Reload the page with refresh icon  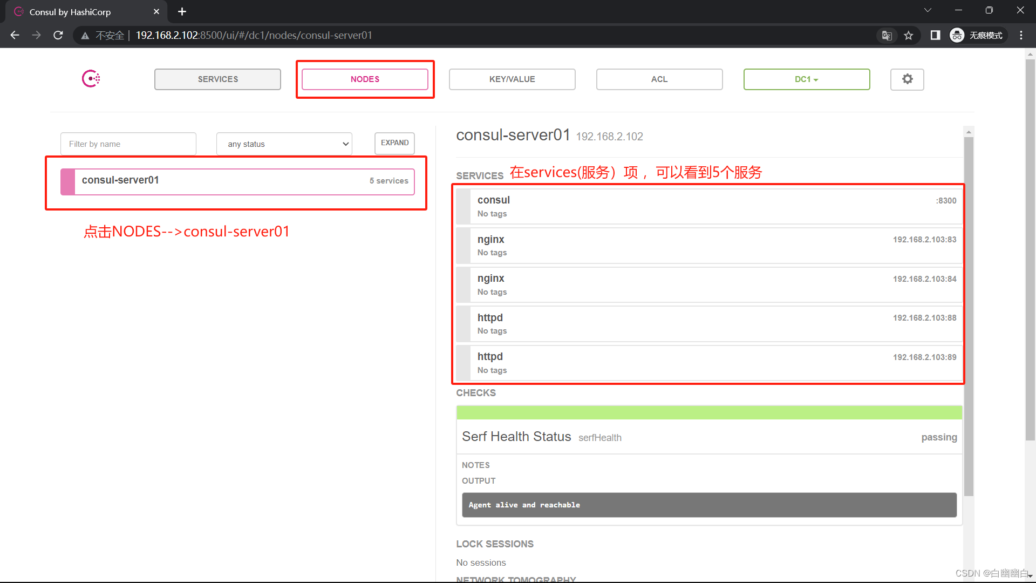tap(58, 35)
